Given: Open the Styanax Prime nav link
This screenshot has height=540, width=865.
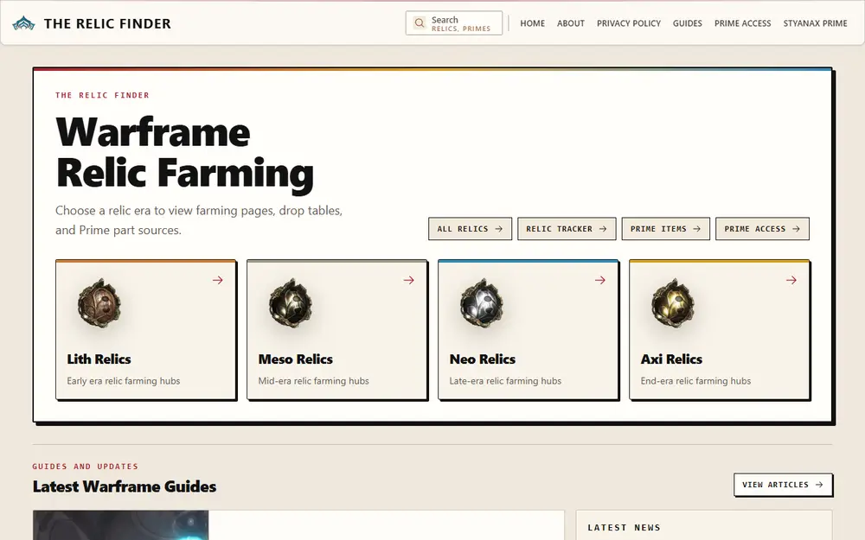Looking at the screenshot, I should (x=815, y=23).
